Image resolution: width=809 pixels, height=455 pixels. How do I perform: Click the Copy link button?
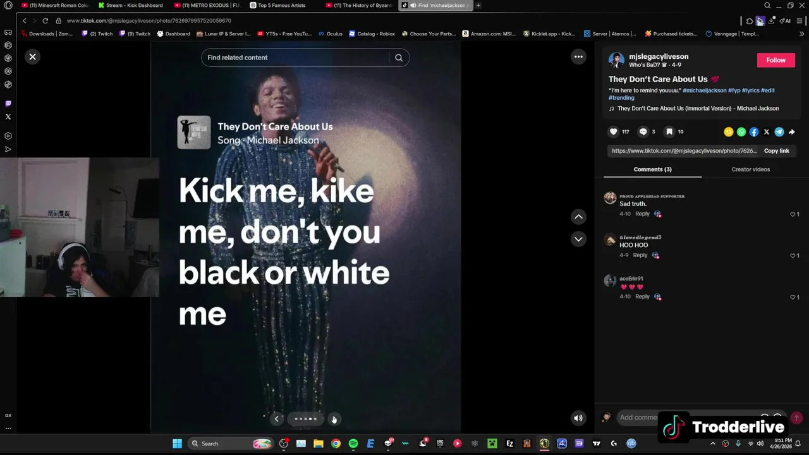(x=776, y=151)
